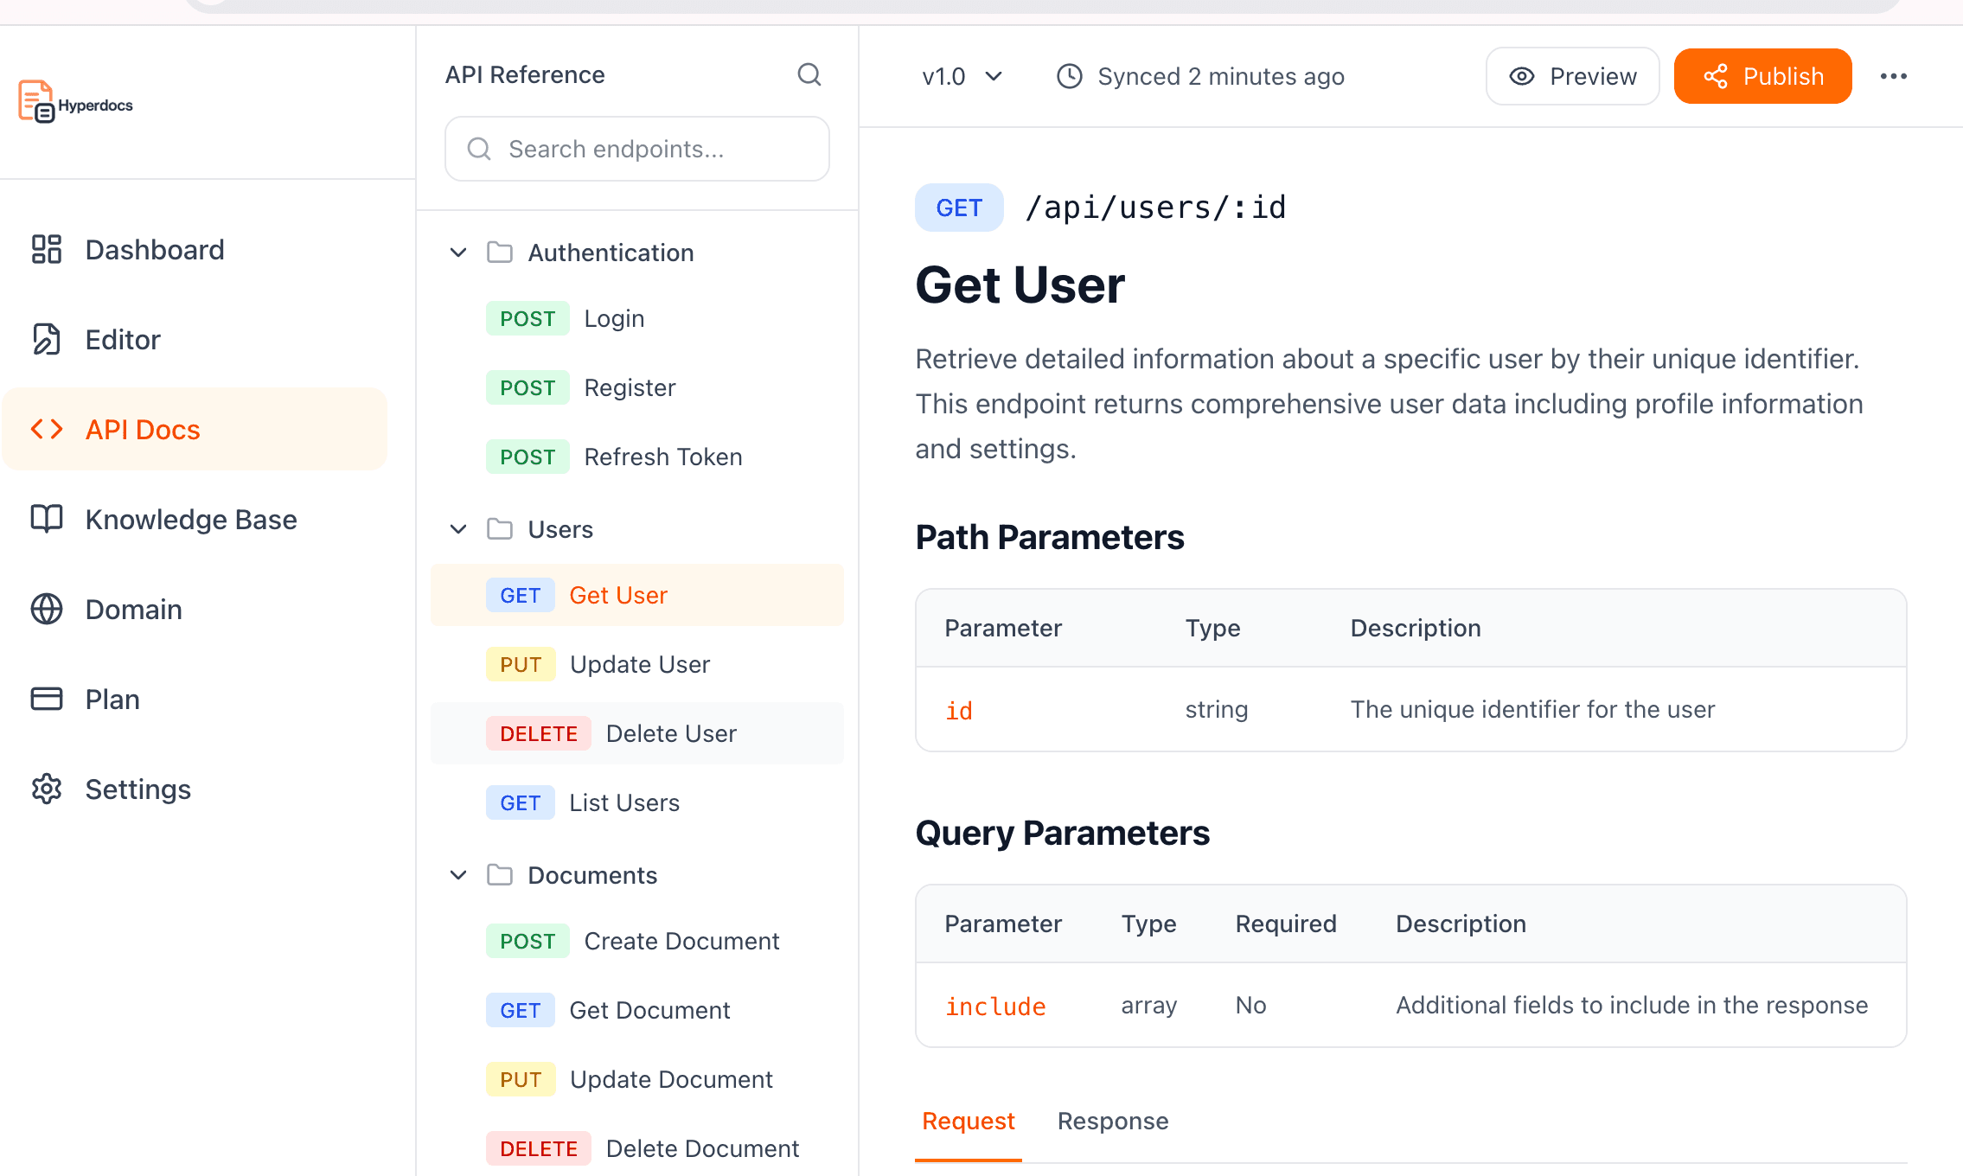The height and width of the screenshot is (1176, 1963).
Task: Click the Editor pencil-document icon
Action: [x=47, y=340]
